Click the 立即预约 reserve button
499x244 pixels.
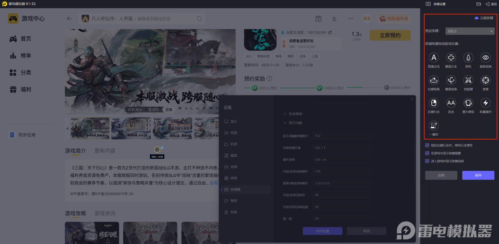tap(390, 35)
